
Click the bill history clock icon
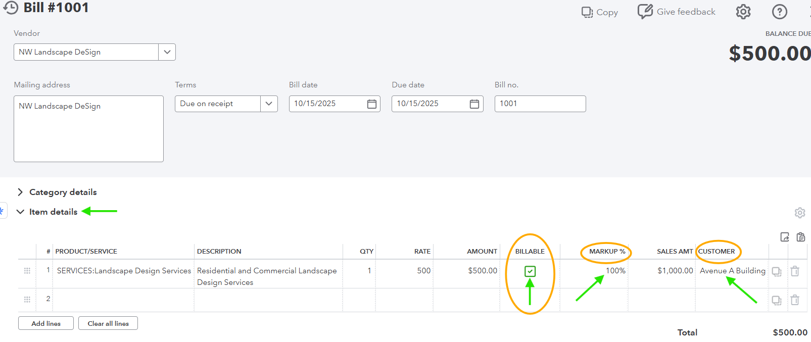pos(11,8)
